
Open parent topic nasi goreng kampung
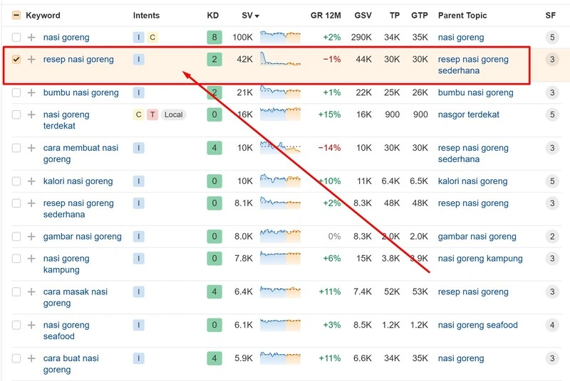(x=480, y=259)
